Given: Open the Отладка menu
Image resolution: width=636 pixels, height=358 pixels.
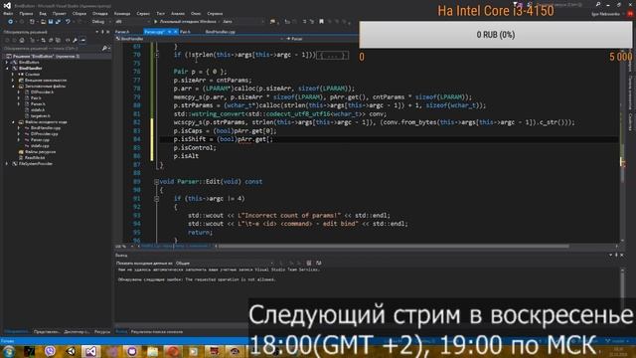Looking at the screenshot, I should point(99,13).
